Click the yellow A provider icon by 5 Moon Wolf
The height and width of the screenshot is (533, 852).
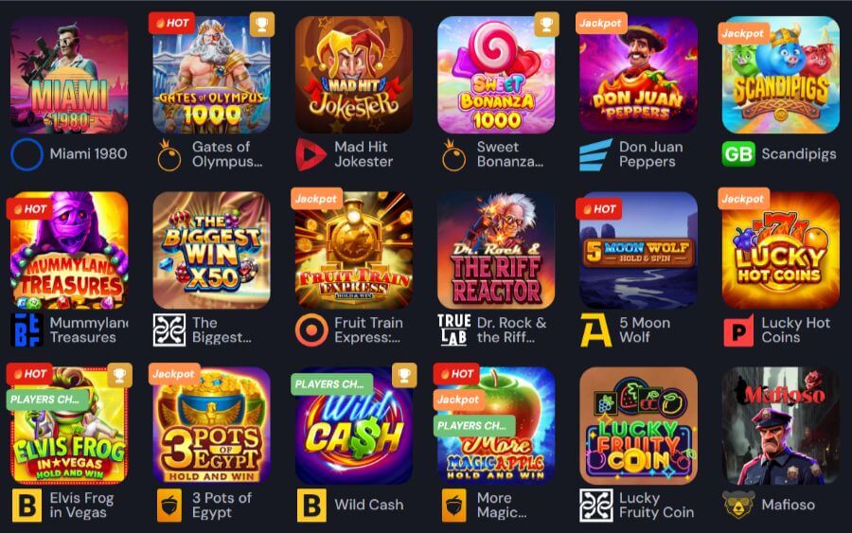point(595,329)
